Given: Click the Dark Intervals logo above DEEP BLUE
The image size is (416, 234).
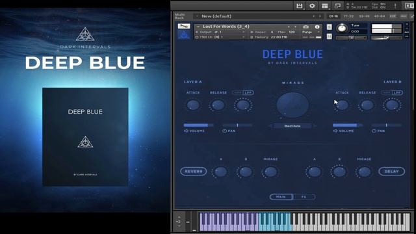Looking at the screenshot, I should [x=85, y=34].
